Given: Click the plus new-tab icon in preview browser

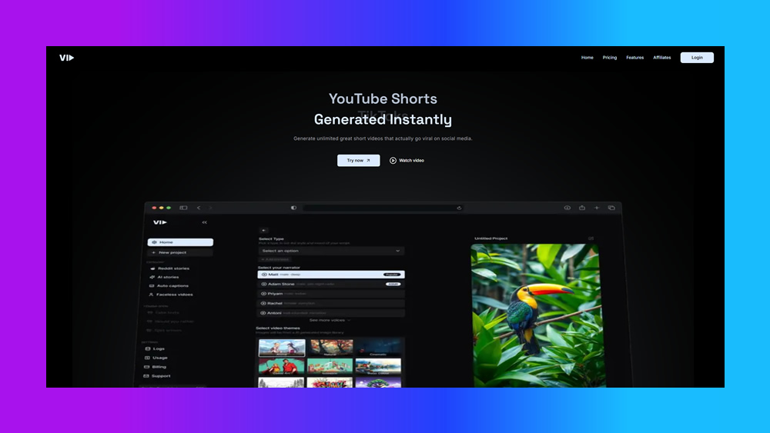Looking at the screenshot, I should 597,208.
